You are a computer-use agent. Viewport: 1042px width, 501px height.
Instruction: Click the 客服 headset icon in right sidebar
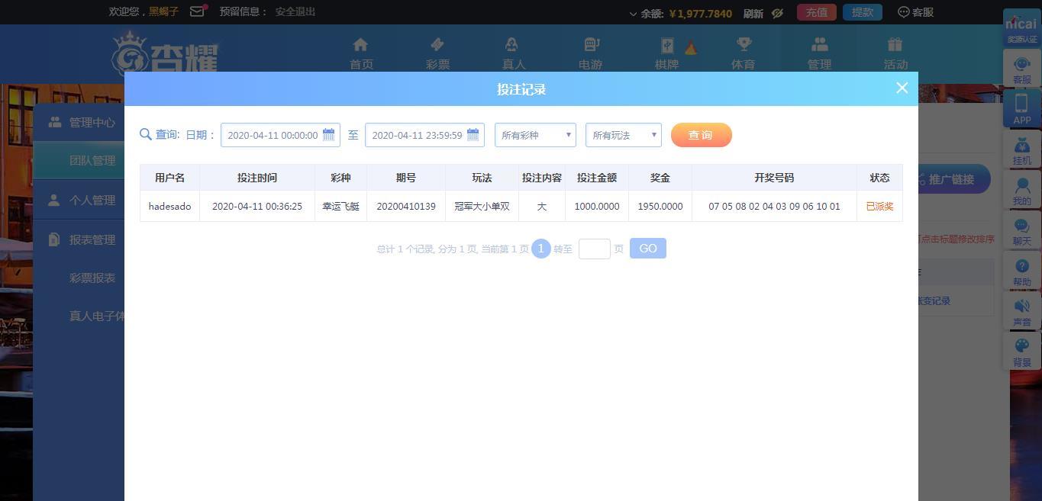click(x=1021, y=65)
